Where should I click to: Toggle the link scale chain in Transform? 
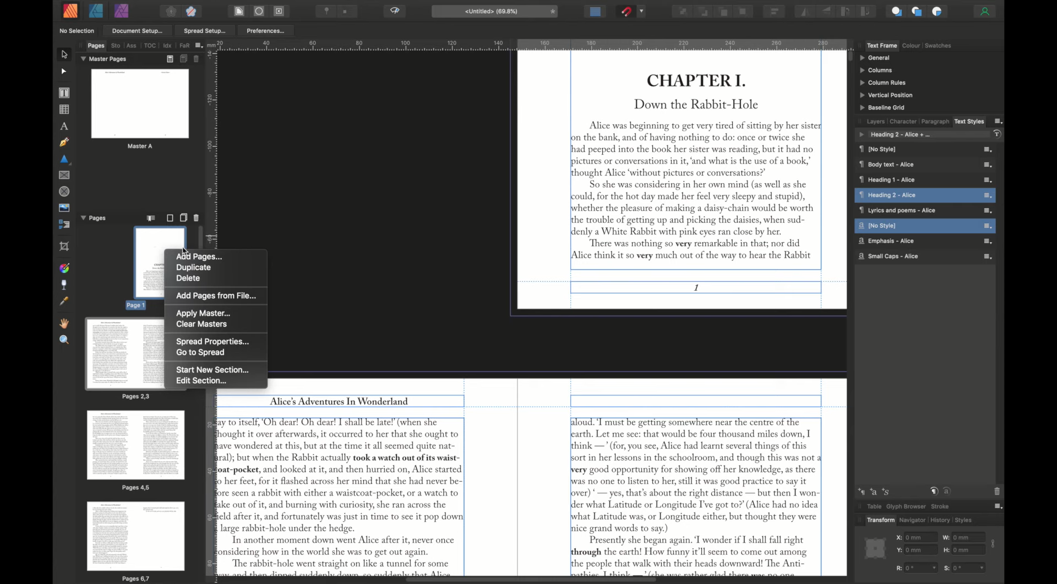pos(993,544)
